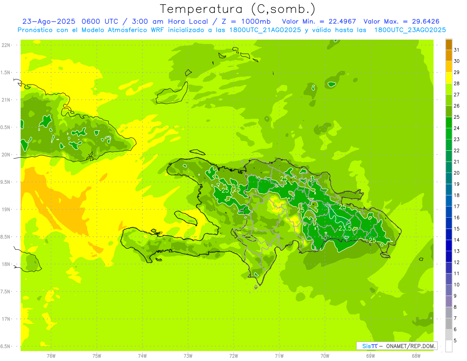Click the colorbar label '28'

tap(456, 83)
